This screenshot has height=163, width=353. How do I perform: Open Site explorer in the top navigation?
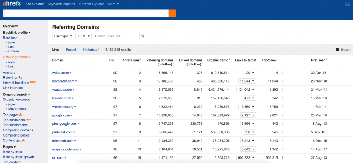click(35, 4)
